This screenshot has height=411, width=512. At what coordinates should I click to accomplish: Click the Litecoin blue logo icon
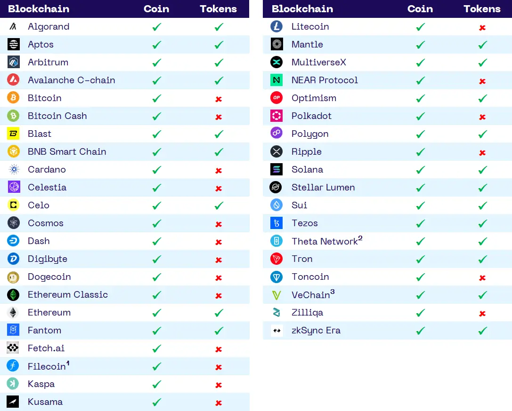tap(276, 26)
